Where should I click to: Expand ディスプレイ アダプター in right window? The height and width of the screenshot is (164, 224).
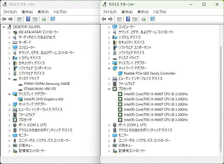coord(109,63)
